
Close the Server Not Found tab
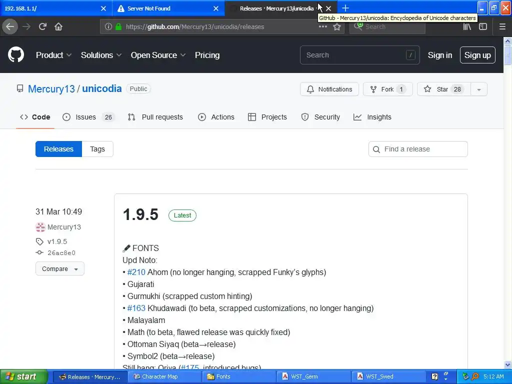point(216,8)
